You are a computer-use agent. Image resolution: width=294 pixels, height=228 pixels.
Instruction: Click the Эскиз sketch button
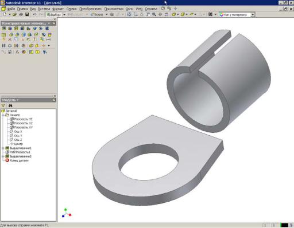click(97, 14)
